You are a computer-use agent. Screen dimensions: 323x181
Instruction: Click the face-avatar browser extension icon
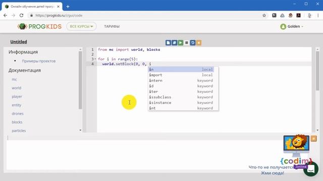291,16
